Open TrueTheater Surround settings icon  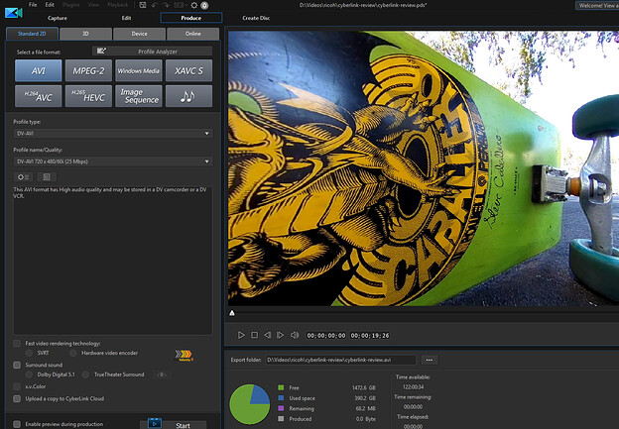pos(162,375)
